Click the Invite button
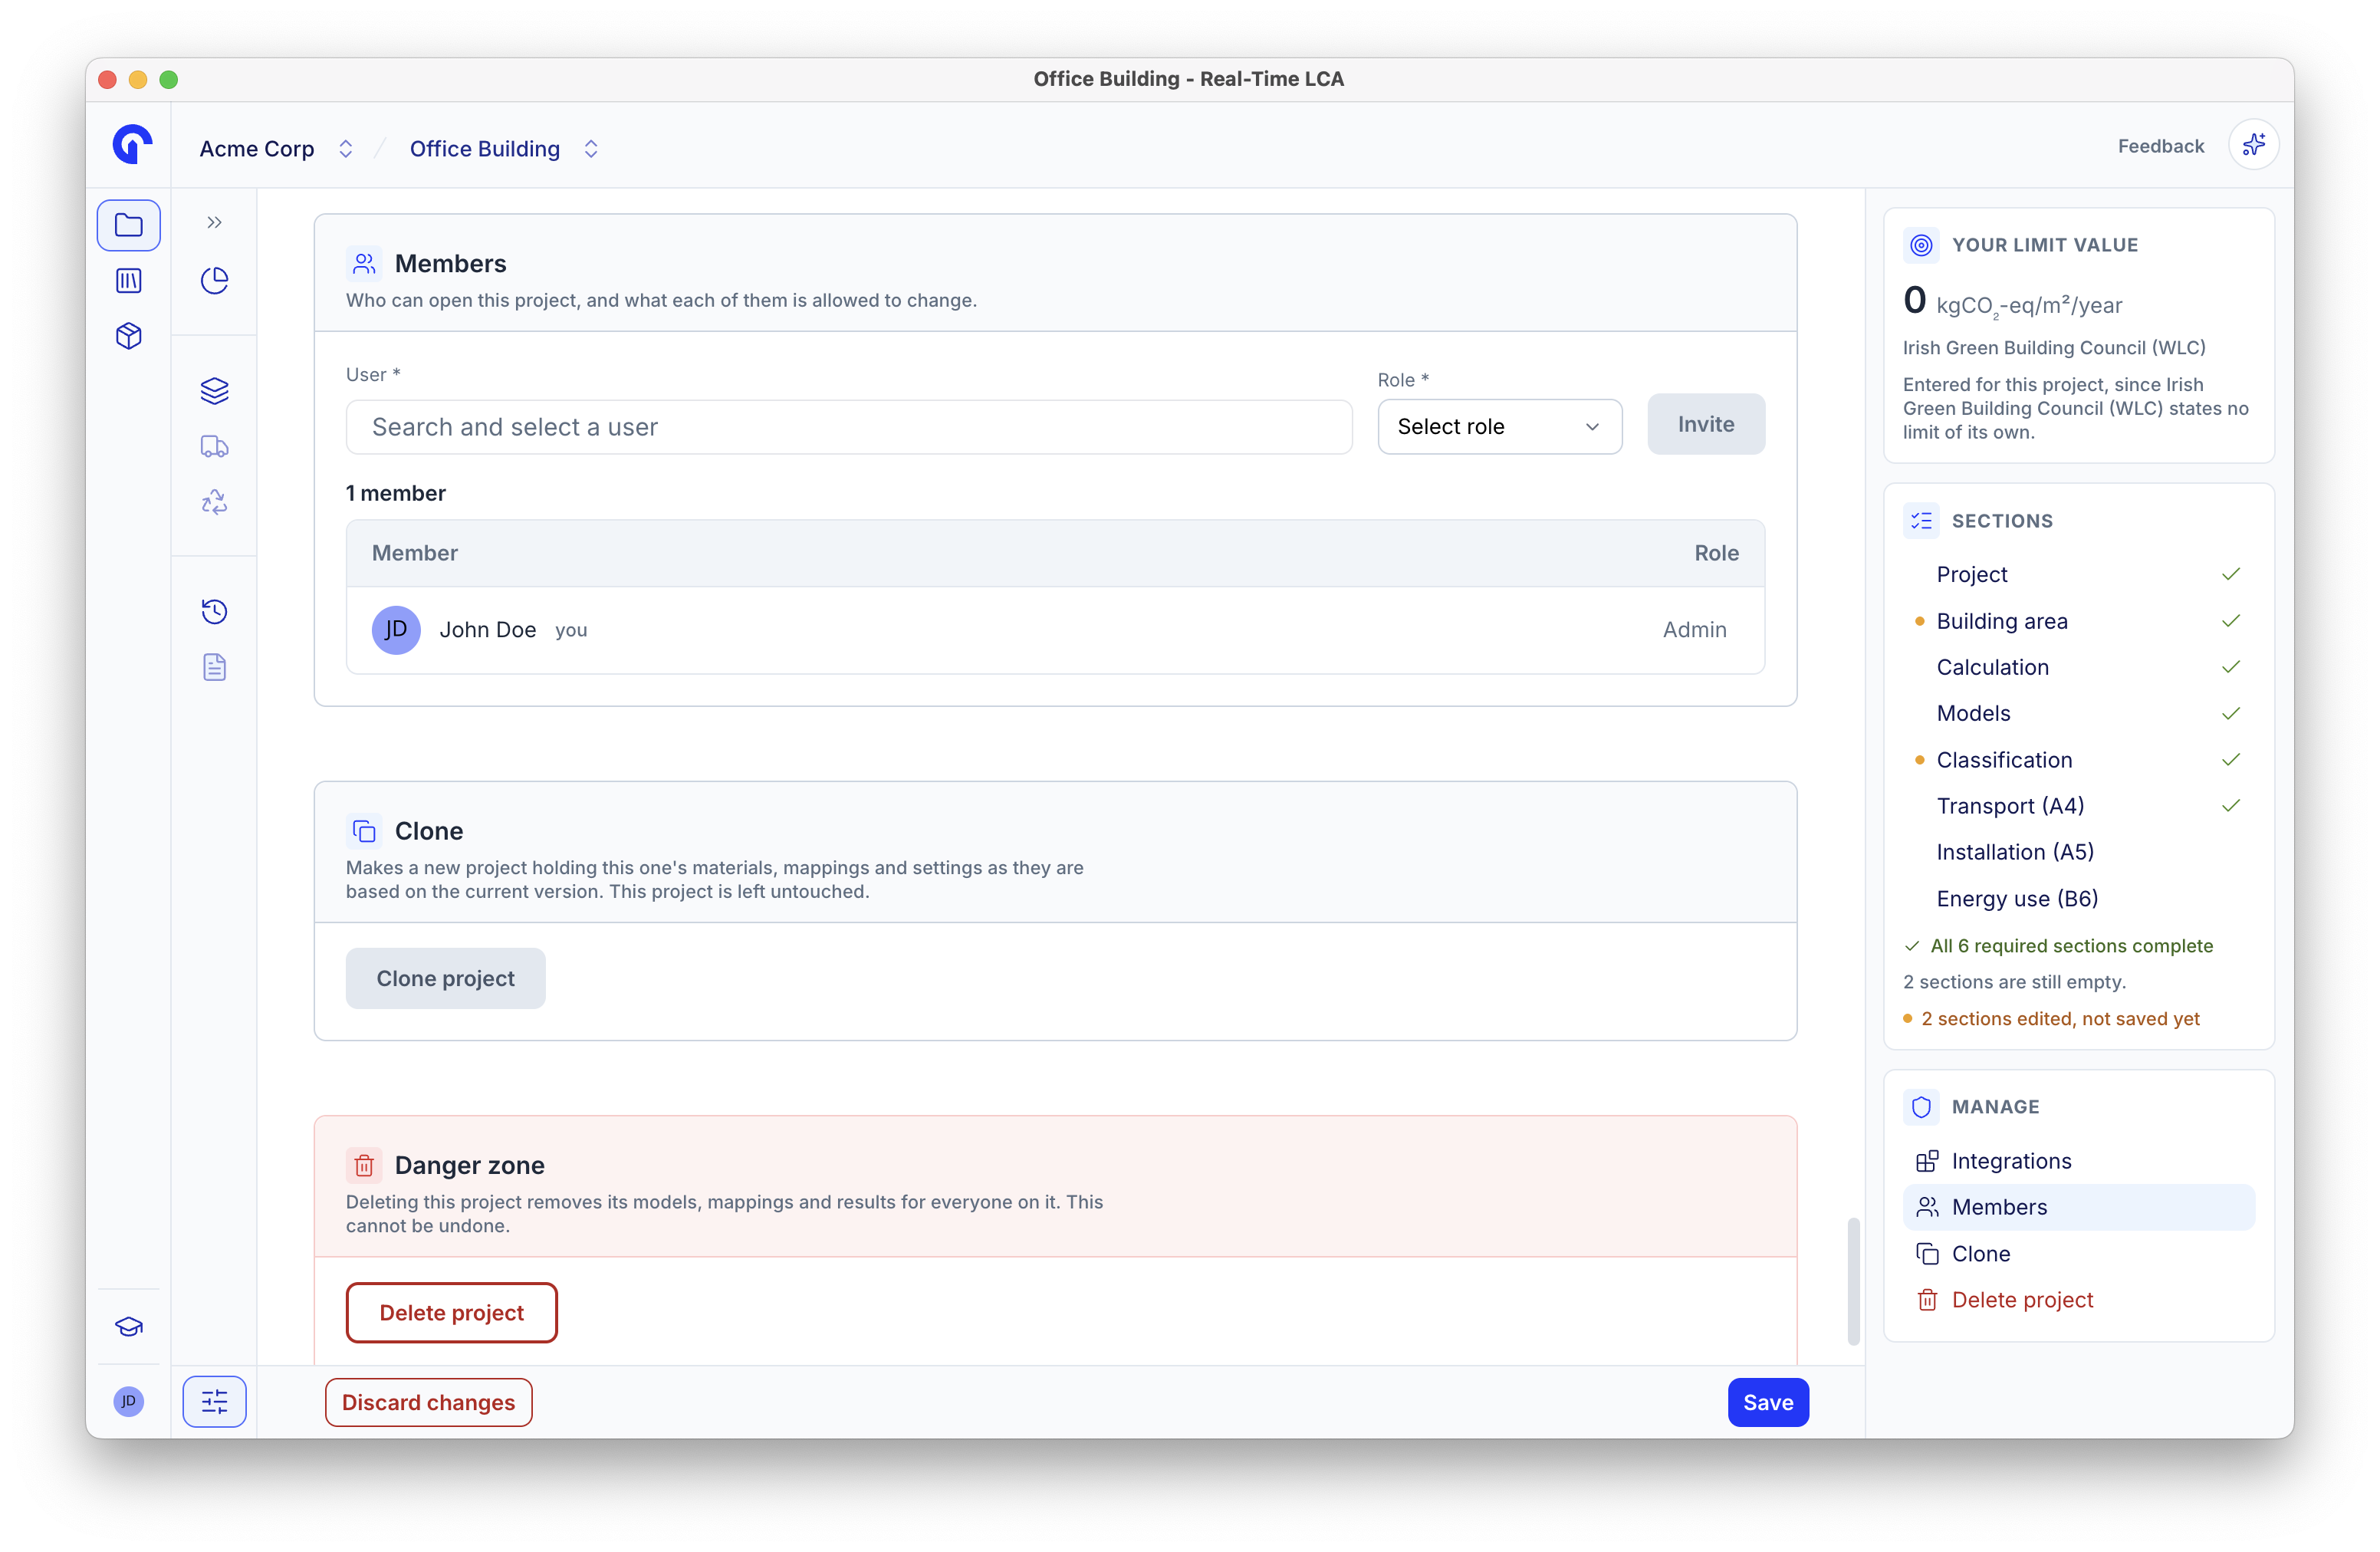Screen dimensions: 2380x1552 tap(1706, 424)
